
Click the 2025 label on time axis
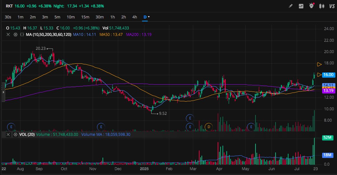point(144,169)
